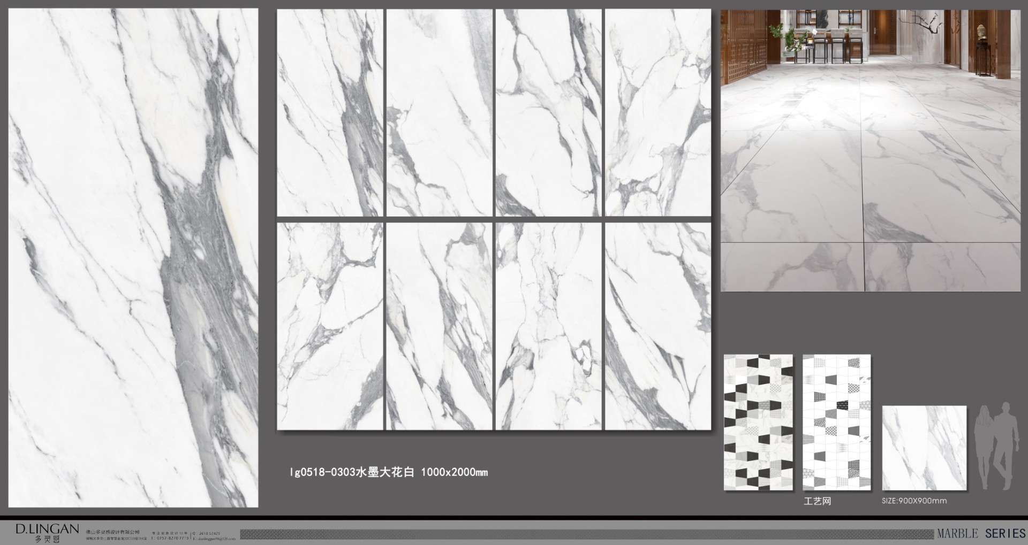Open the first tile in top row
The height and width of the screenshot is (545, 1028).
pos(330,113)
